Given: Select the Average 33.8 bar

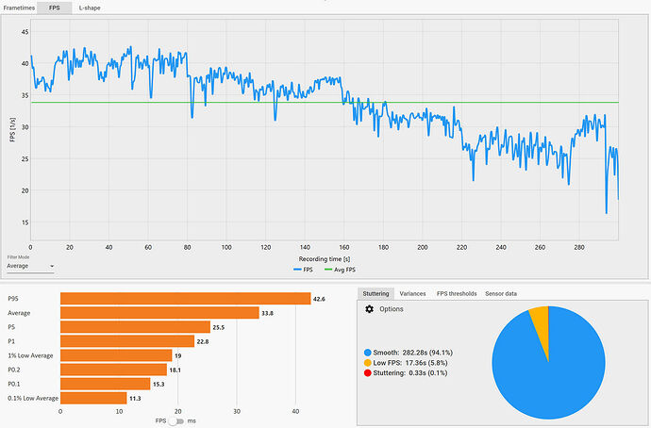Looking at the screenshot, I should pyautogui.click(x=159, y=313).
